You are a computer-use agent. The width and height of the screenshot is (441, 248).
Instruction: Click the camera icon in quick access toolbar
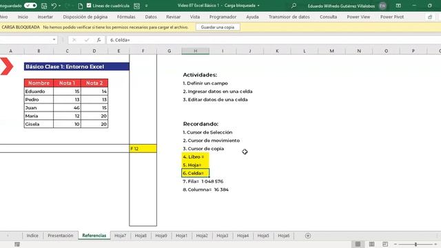click(136, 6)
